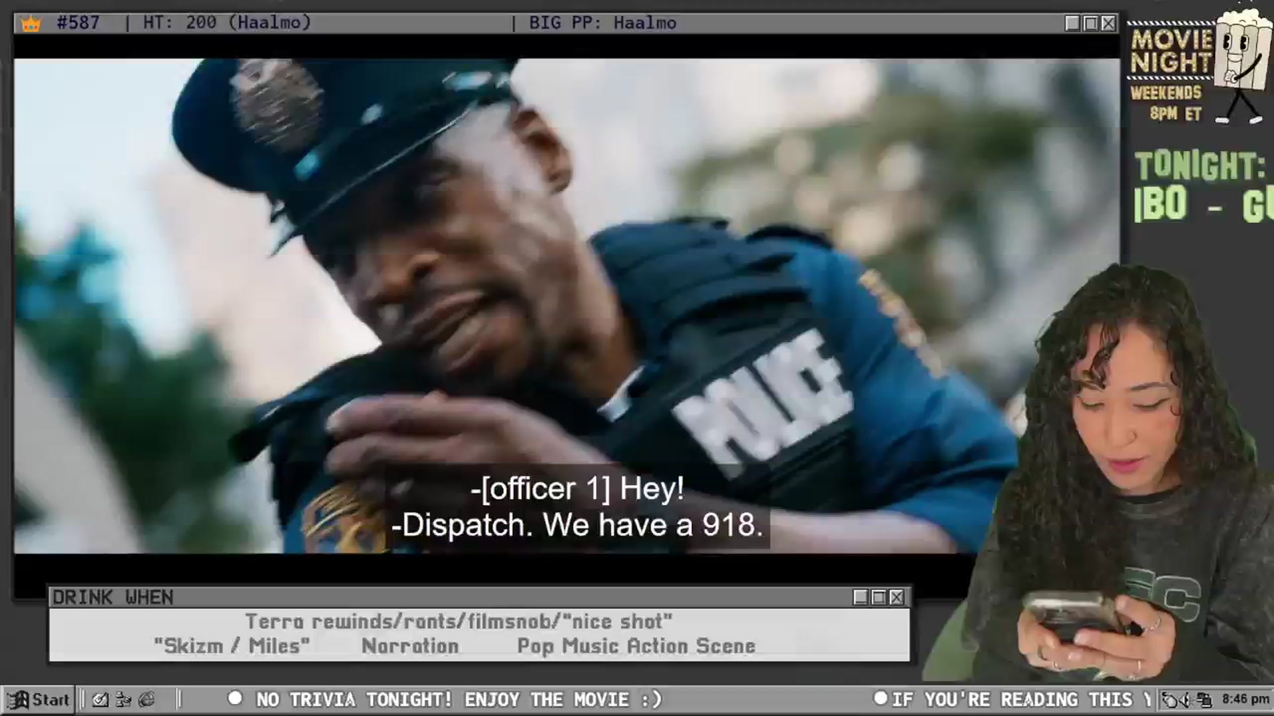1274x716 pixels.
Task: Minimize the main movie window
Action: tap(1072, 23)
